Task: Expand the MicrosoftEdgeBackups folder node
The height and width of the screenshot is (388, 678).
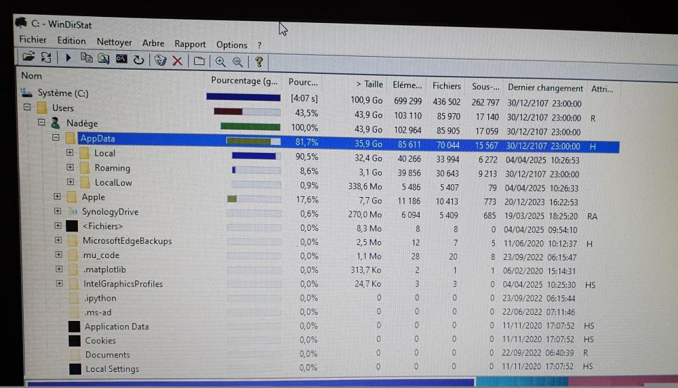Action: (58, 240)
